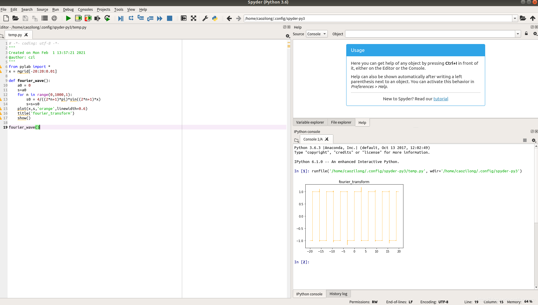Create a new file with toolbar icon
Image resolution: width=538 pixels, height=305 pixels.
tap(6, 18)
